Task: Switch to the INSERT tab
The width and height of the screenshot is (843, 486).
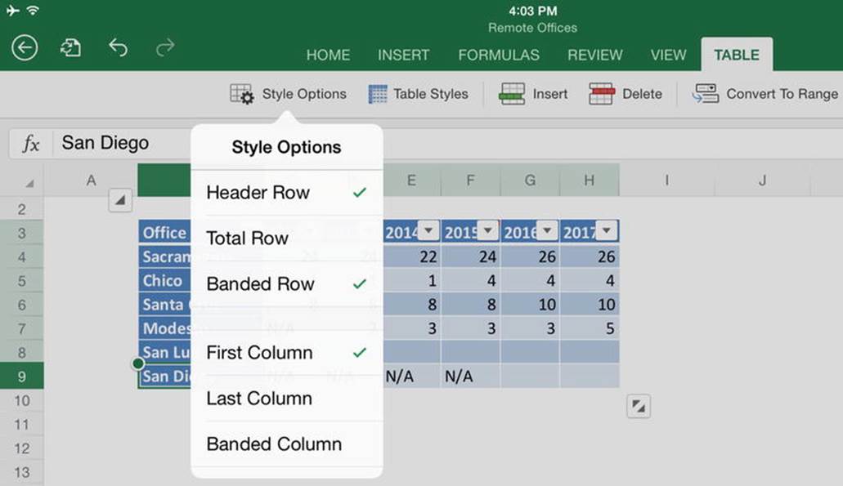Action: [x=403, y=55]
